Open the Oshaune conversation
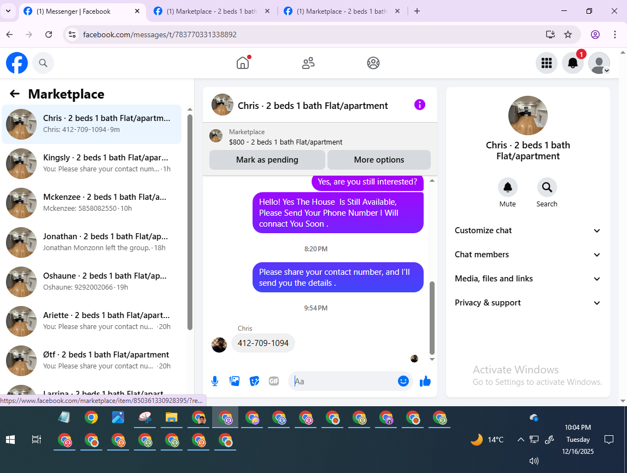 tap(92, 281)
